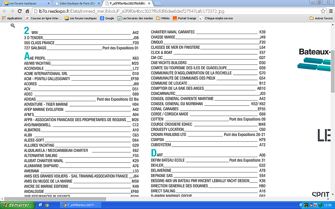Reload the current page
This screenshot has height=209, width=335.
20,11
